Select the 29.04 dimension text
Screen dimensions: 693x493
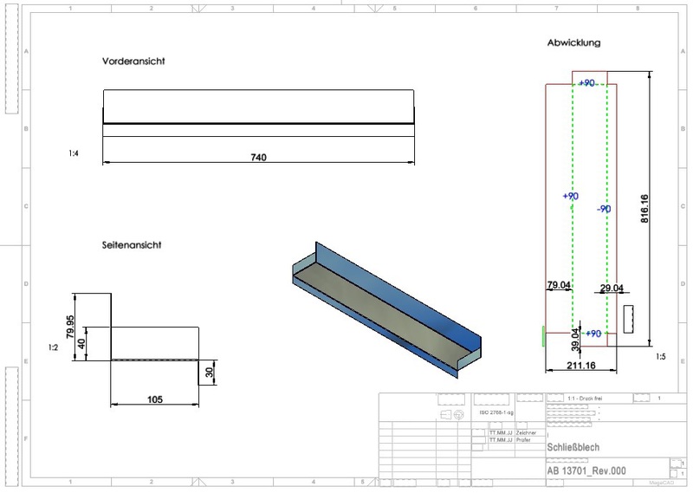[611, 286]
